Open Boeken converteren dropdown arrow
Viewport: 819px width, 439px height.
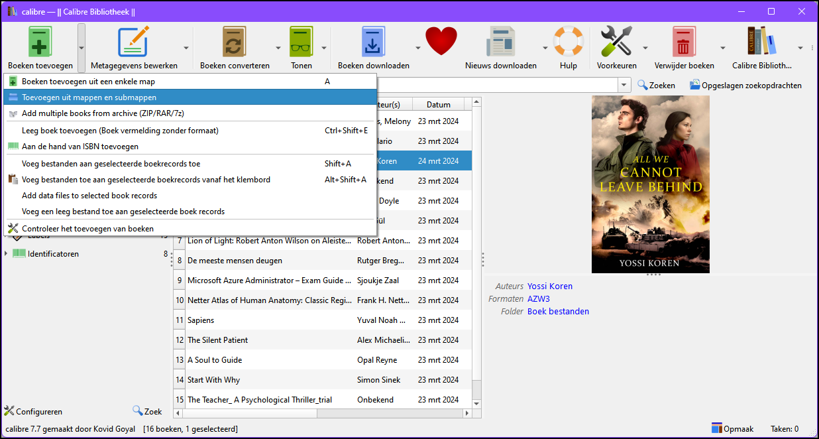click(278, 48)
